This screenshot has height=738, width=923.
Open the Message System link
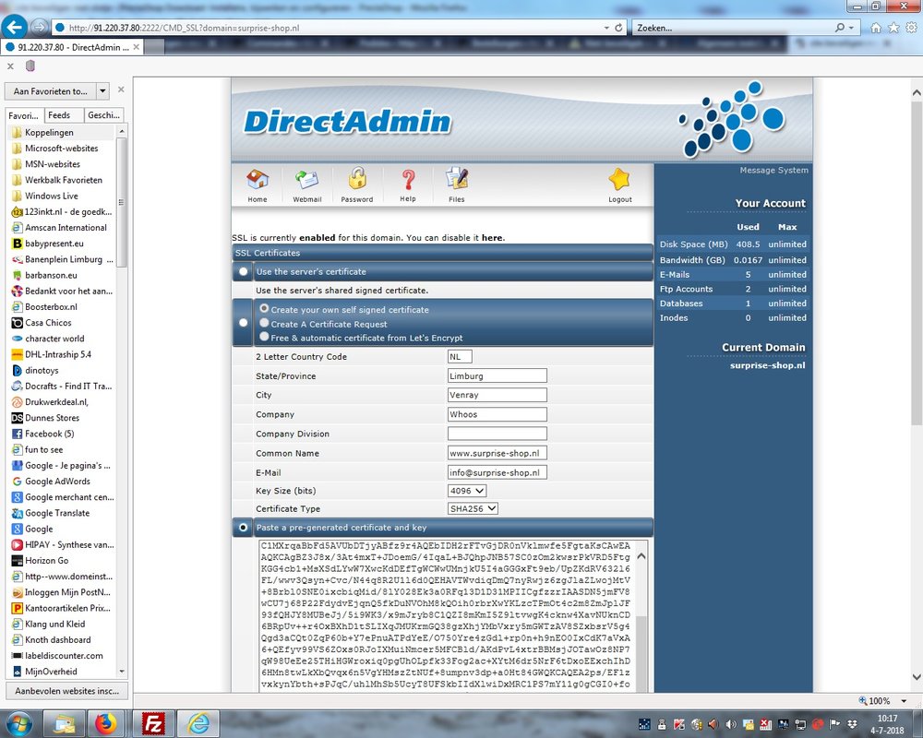click(x=773, y=170)
